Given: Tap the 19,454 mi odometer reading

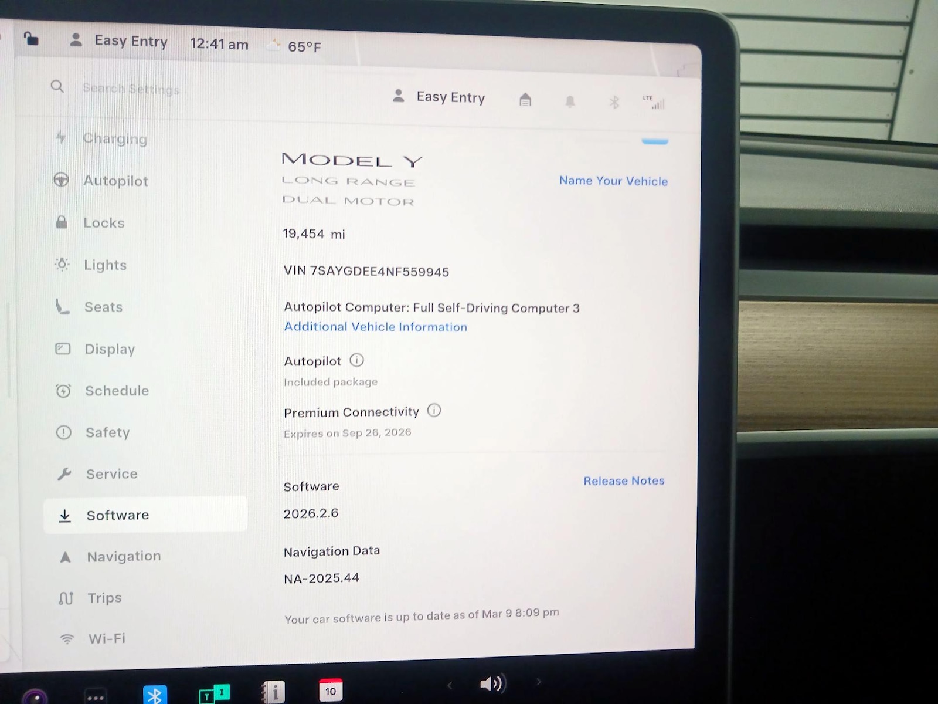Looking at the screenshot, I should [314, 234].
